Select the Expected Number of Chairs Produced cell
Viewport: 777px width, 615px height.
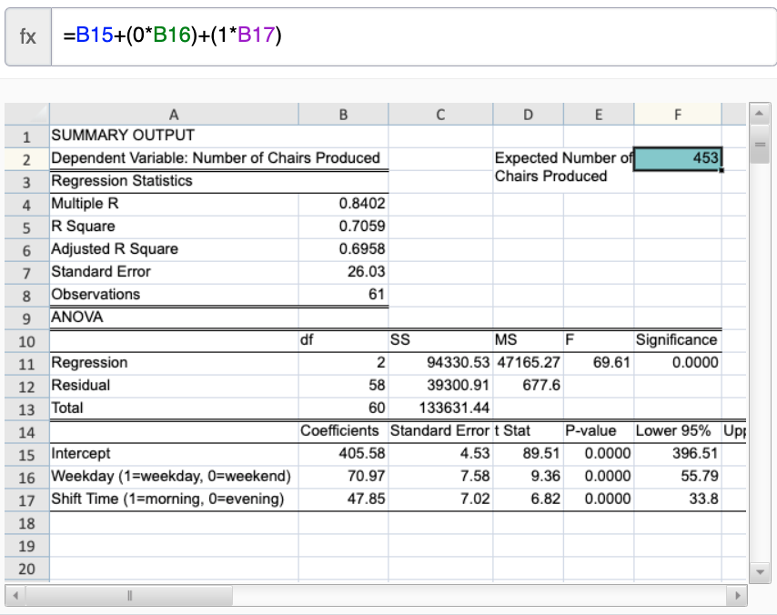(676, 156)
